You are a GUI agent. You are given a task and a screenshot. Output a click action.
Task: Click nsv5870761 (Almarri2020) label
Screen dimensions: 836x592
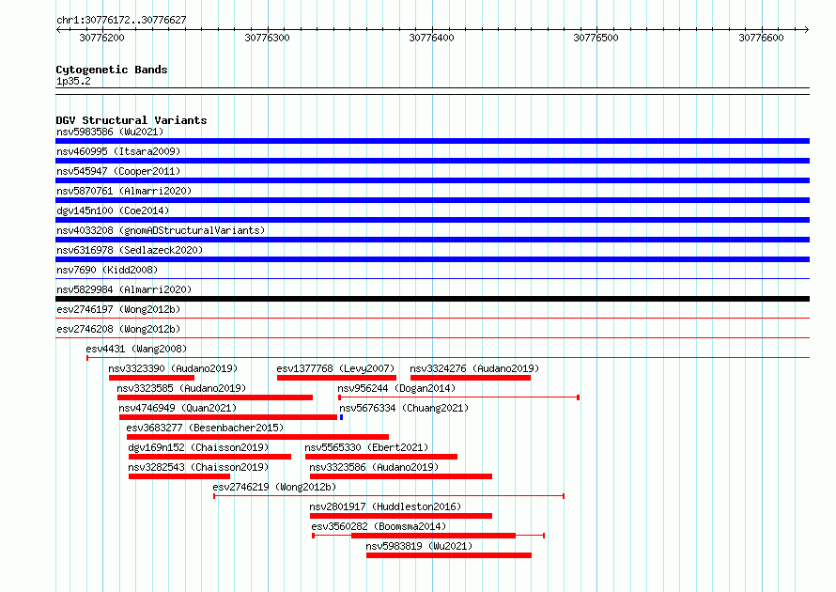(x=124, y=191)
